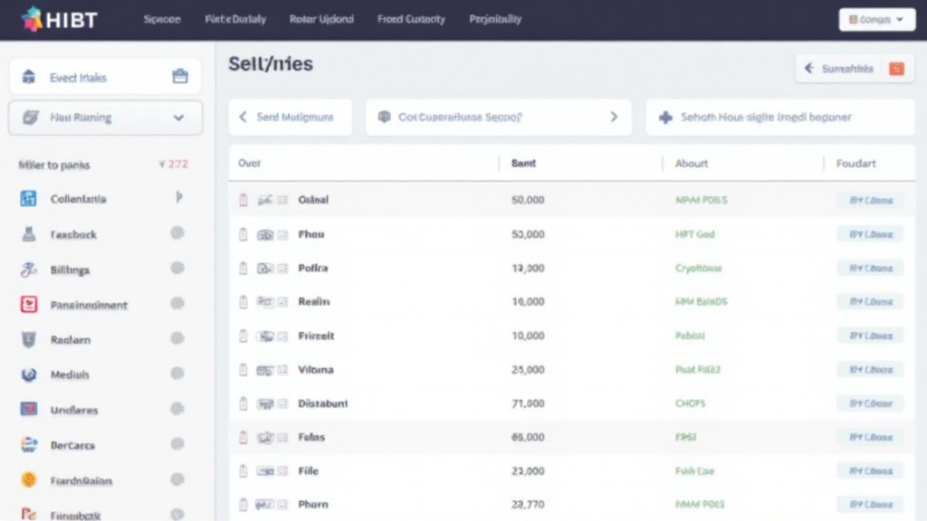The width and height of the screenshot is (927, 521).
Task: Open the Fraed Custoclty menu
Action: pos(411,19)
